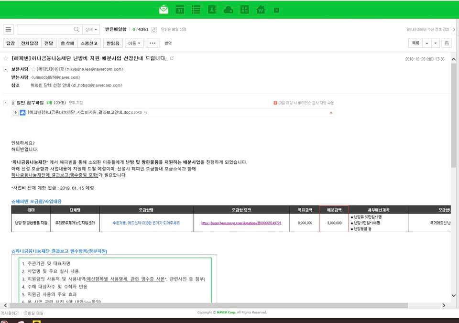Print the mail with the printer icon

(x=447, y=43)
